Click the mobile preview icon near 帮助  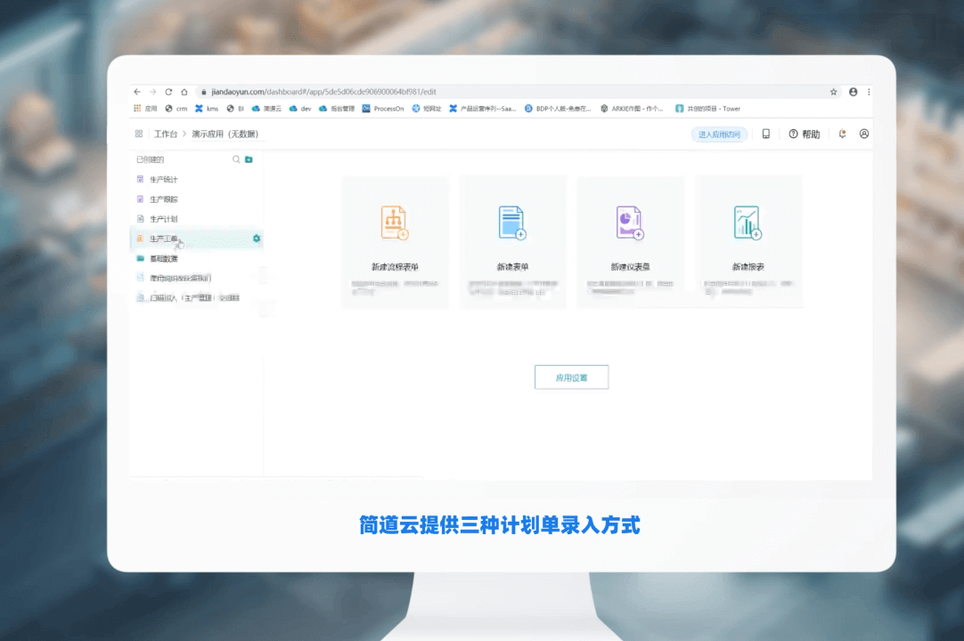tap(768, 134)
